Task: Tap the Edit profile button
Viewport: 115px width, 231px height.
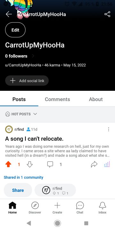Action: pos(15,30)
